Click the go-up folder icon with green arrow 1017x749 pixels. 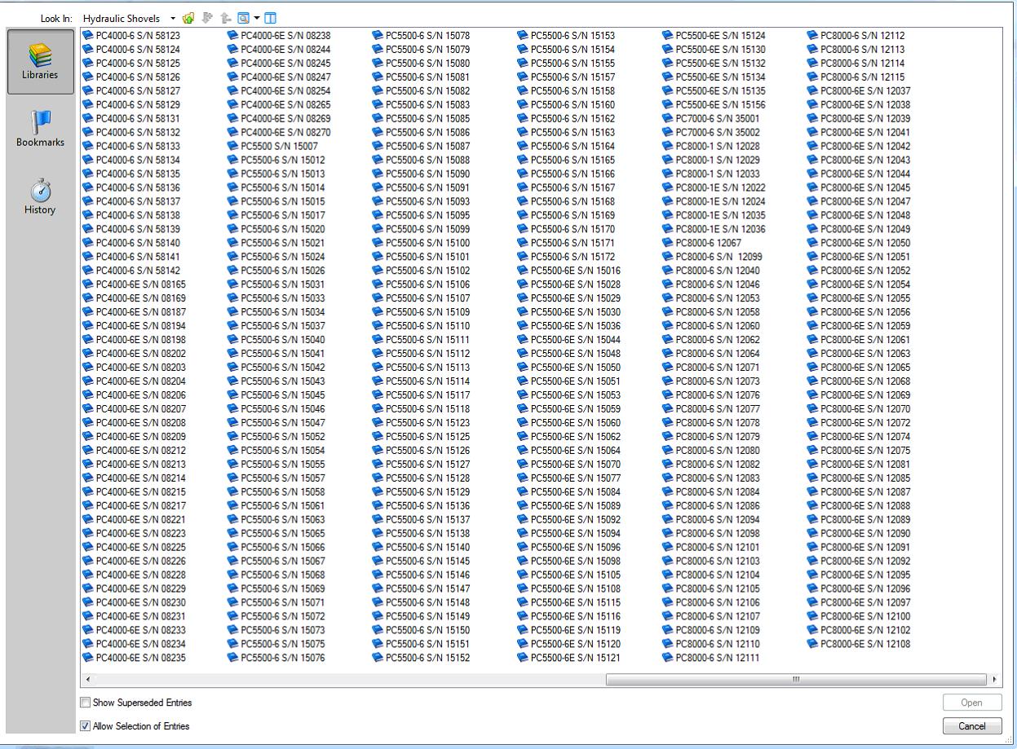tap(188, 18)
